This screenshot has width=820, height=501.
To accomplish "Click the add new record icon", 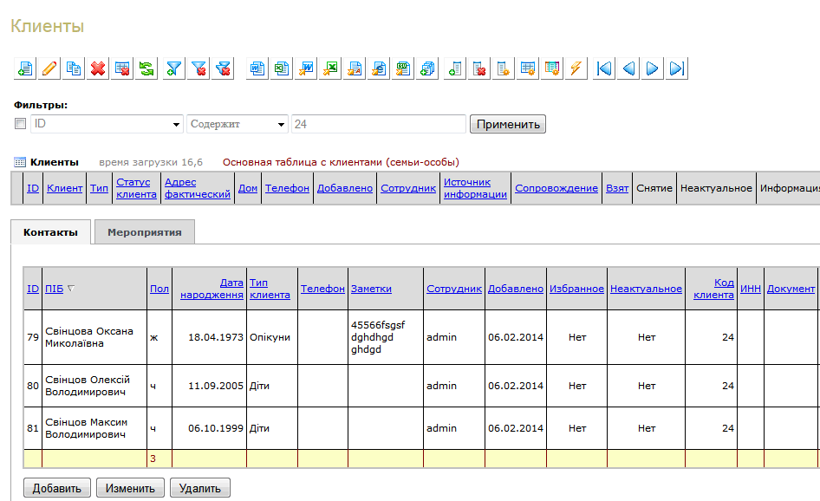I will click(x=25, y=68).
